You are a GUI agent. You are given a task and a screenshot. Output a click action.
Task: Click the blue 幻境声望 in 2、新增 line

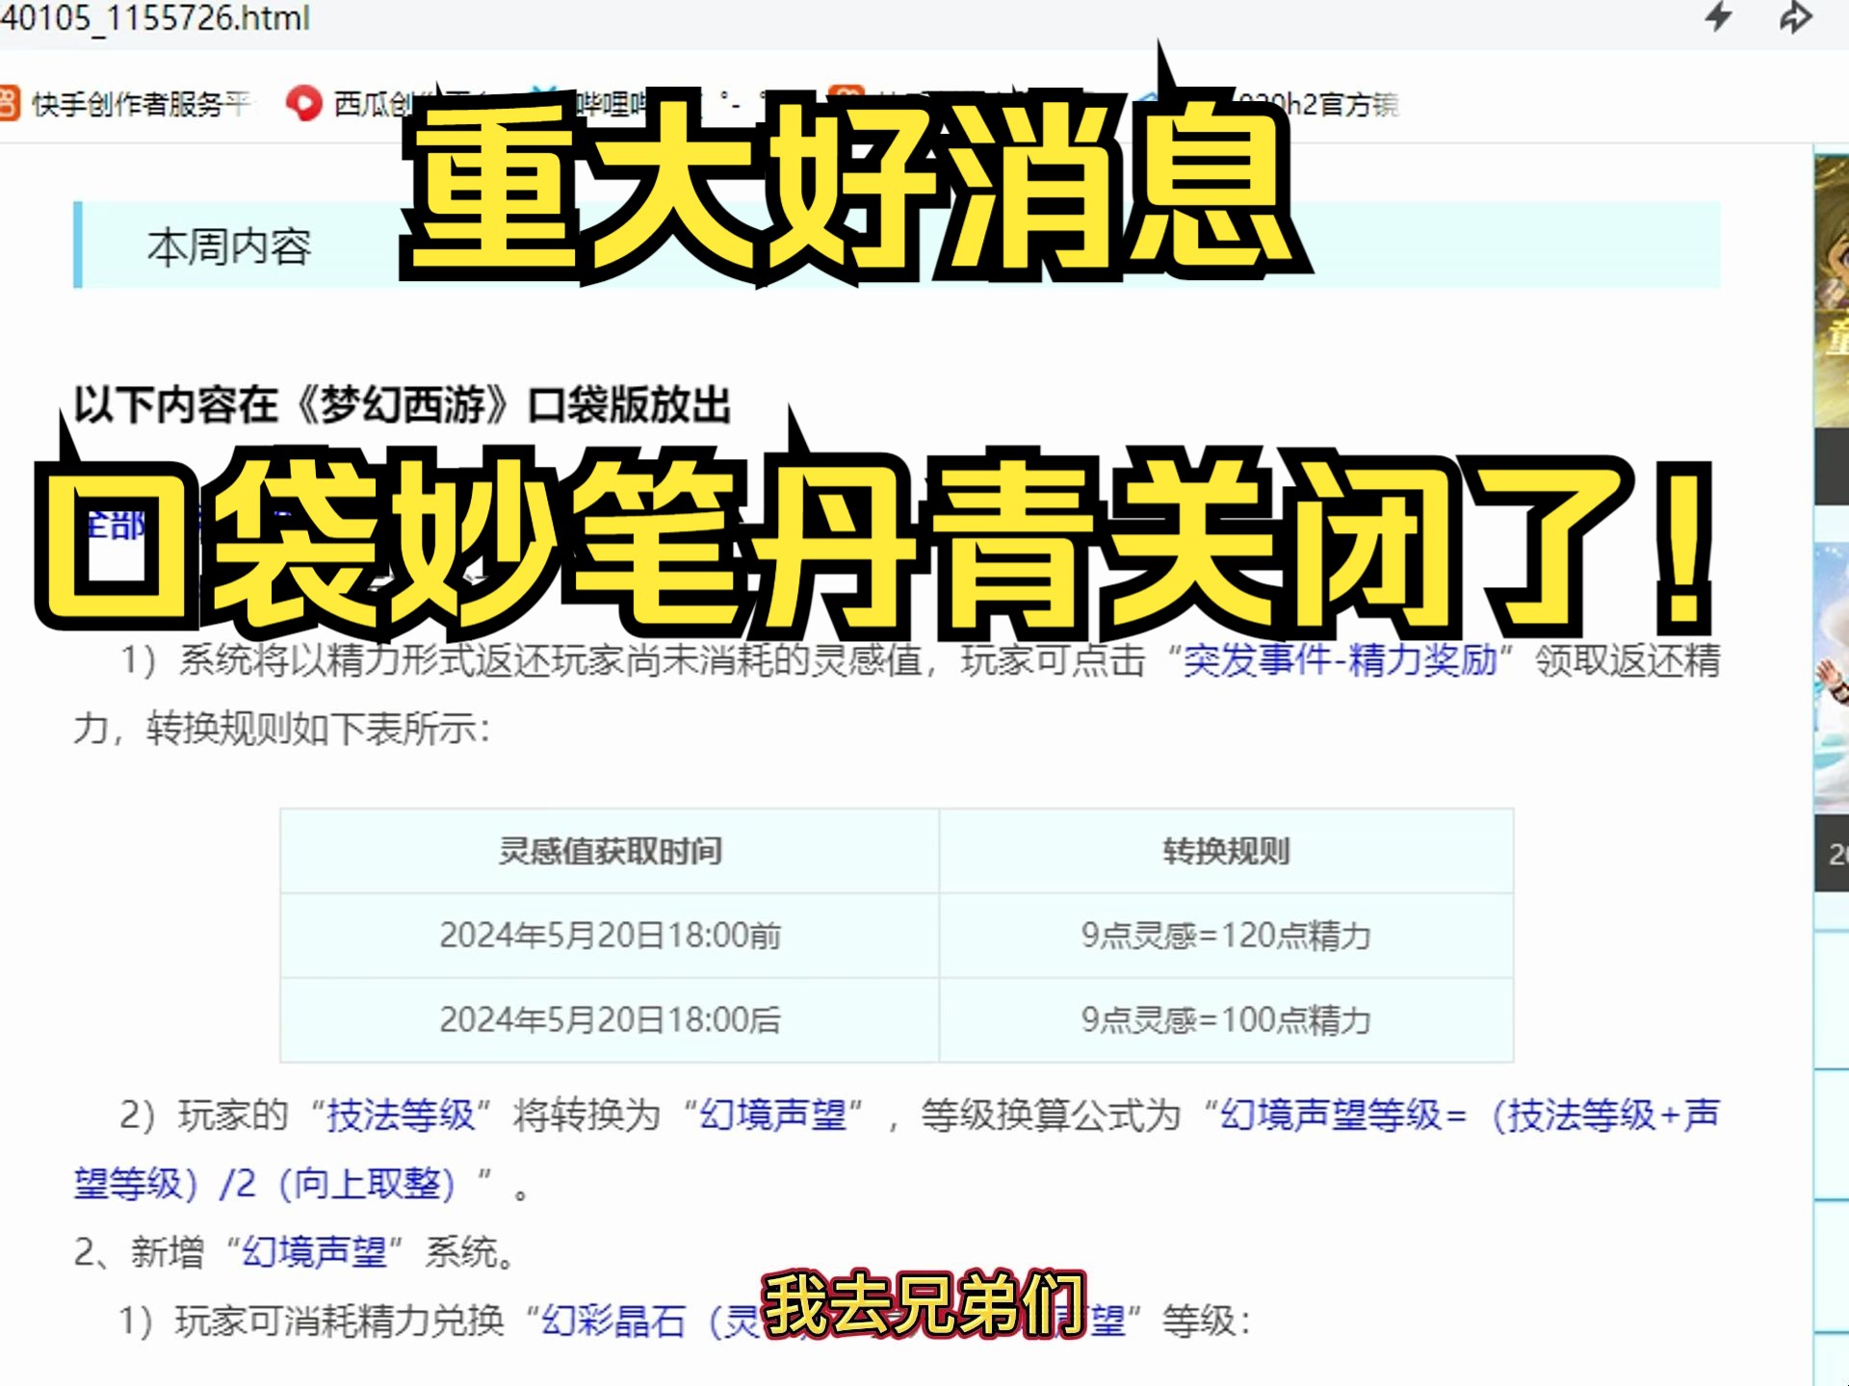pyautogui.click(x=314, y=1251)
